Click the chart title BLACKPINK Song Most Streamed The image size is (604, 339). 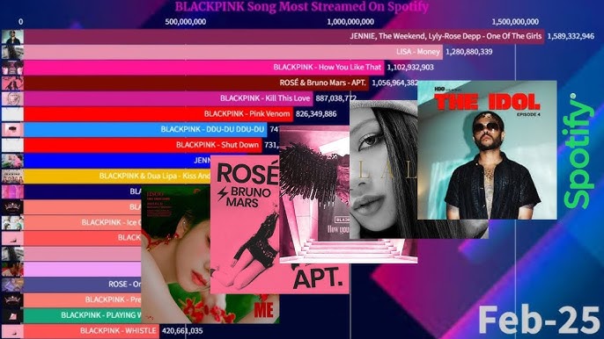coord(302,6)
